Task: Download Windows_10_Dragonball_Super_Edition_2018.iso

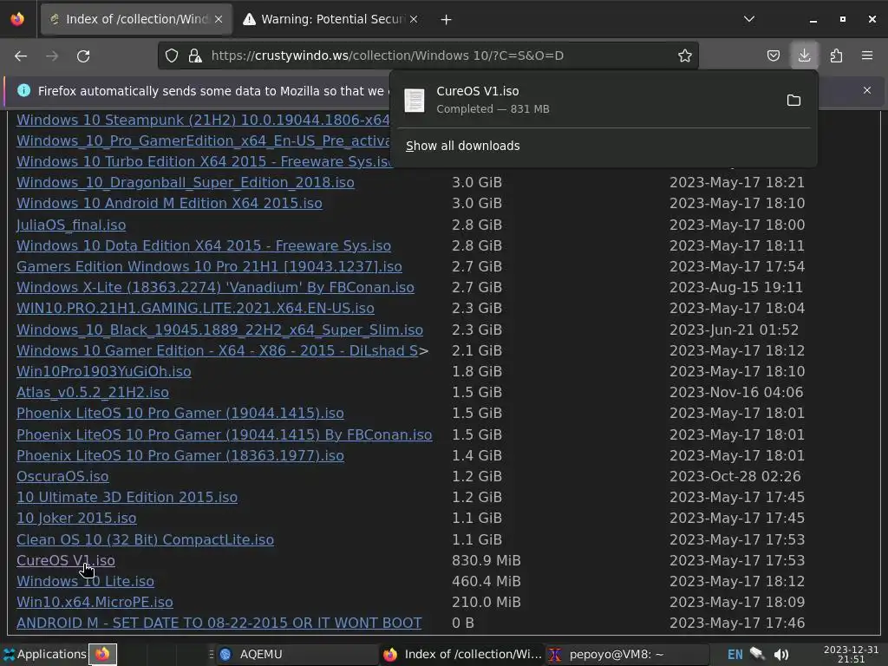Action: click(186, 182)
